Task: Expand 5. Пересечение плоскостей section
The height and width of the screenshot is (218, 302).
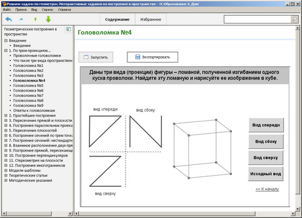Action: (6, 130)
